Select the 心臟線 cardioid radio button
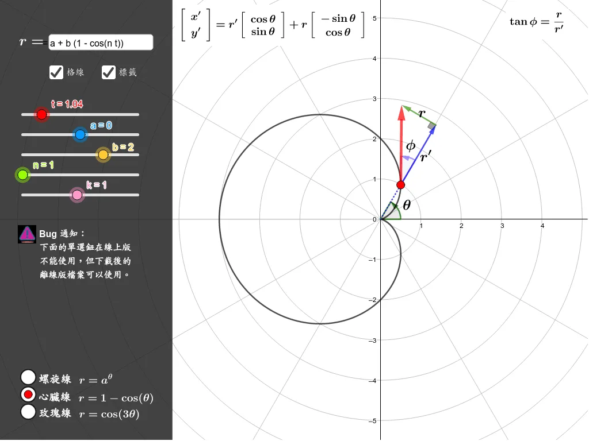The image size is (589, 441). [x=28, y=395]
